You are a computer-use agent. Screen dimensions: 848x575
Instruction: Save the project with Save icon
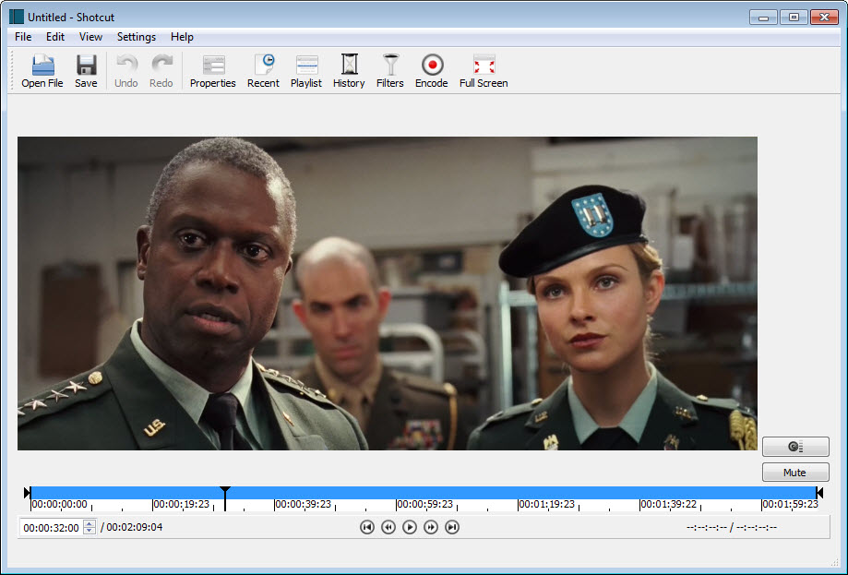tap(86, 71)
